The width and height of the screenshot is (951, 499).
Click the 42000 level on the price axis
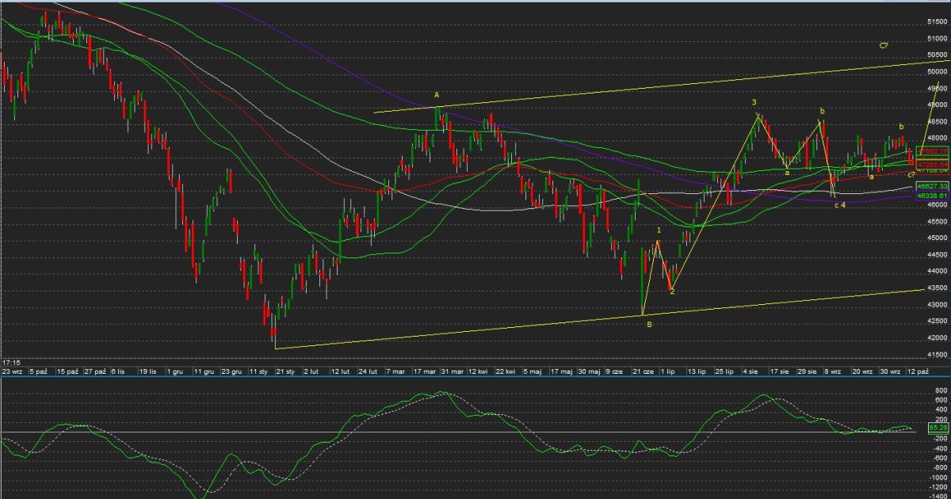tap(937, 338)
